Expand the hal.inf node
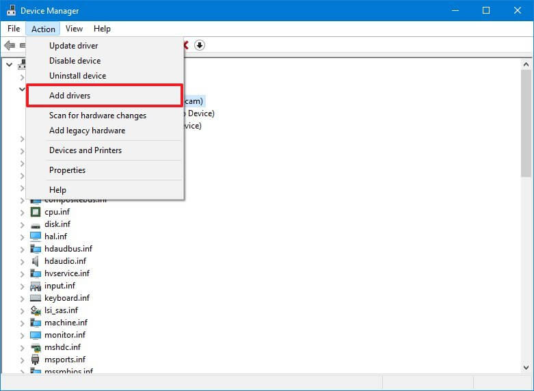The width and height of the screenshot is (534, 391). tap(22, 237)
